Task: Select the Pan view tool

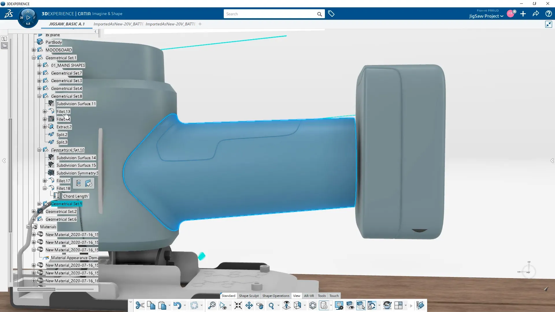Action: click(249, 305)
